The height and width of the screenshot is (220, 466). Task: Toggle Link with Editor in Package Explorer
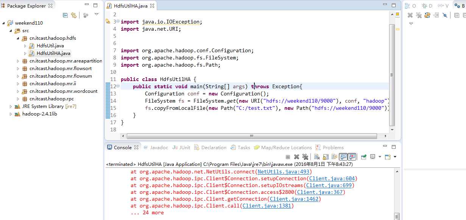[74, 15]
